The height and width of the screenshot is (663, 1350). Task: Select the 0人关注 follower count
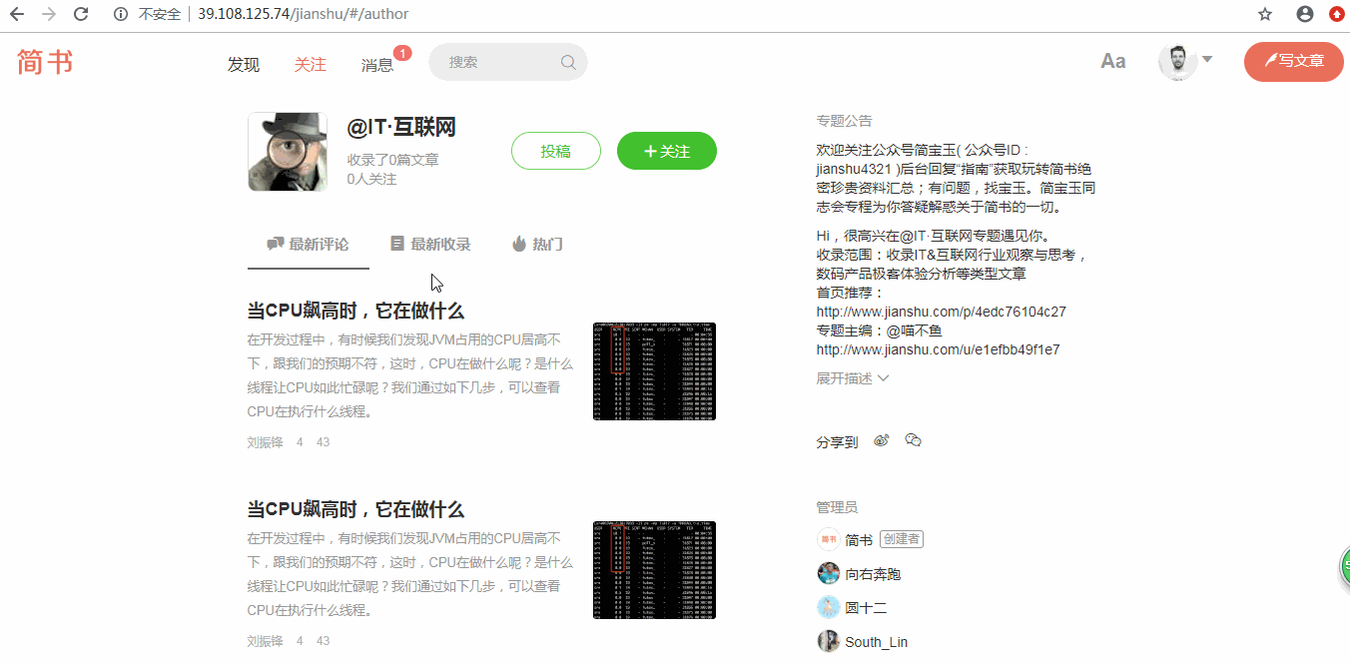371,179
